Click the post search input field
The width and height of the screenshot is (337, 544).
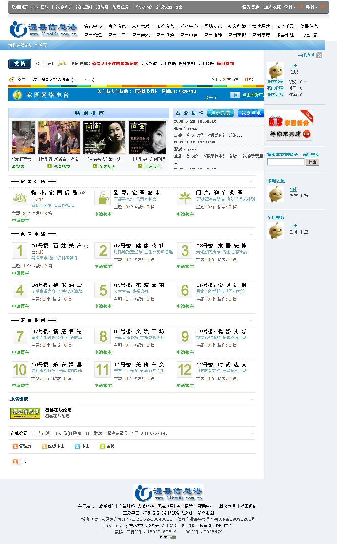click(286, 162)
